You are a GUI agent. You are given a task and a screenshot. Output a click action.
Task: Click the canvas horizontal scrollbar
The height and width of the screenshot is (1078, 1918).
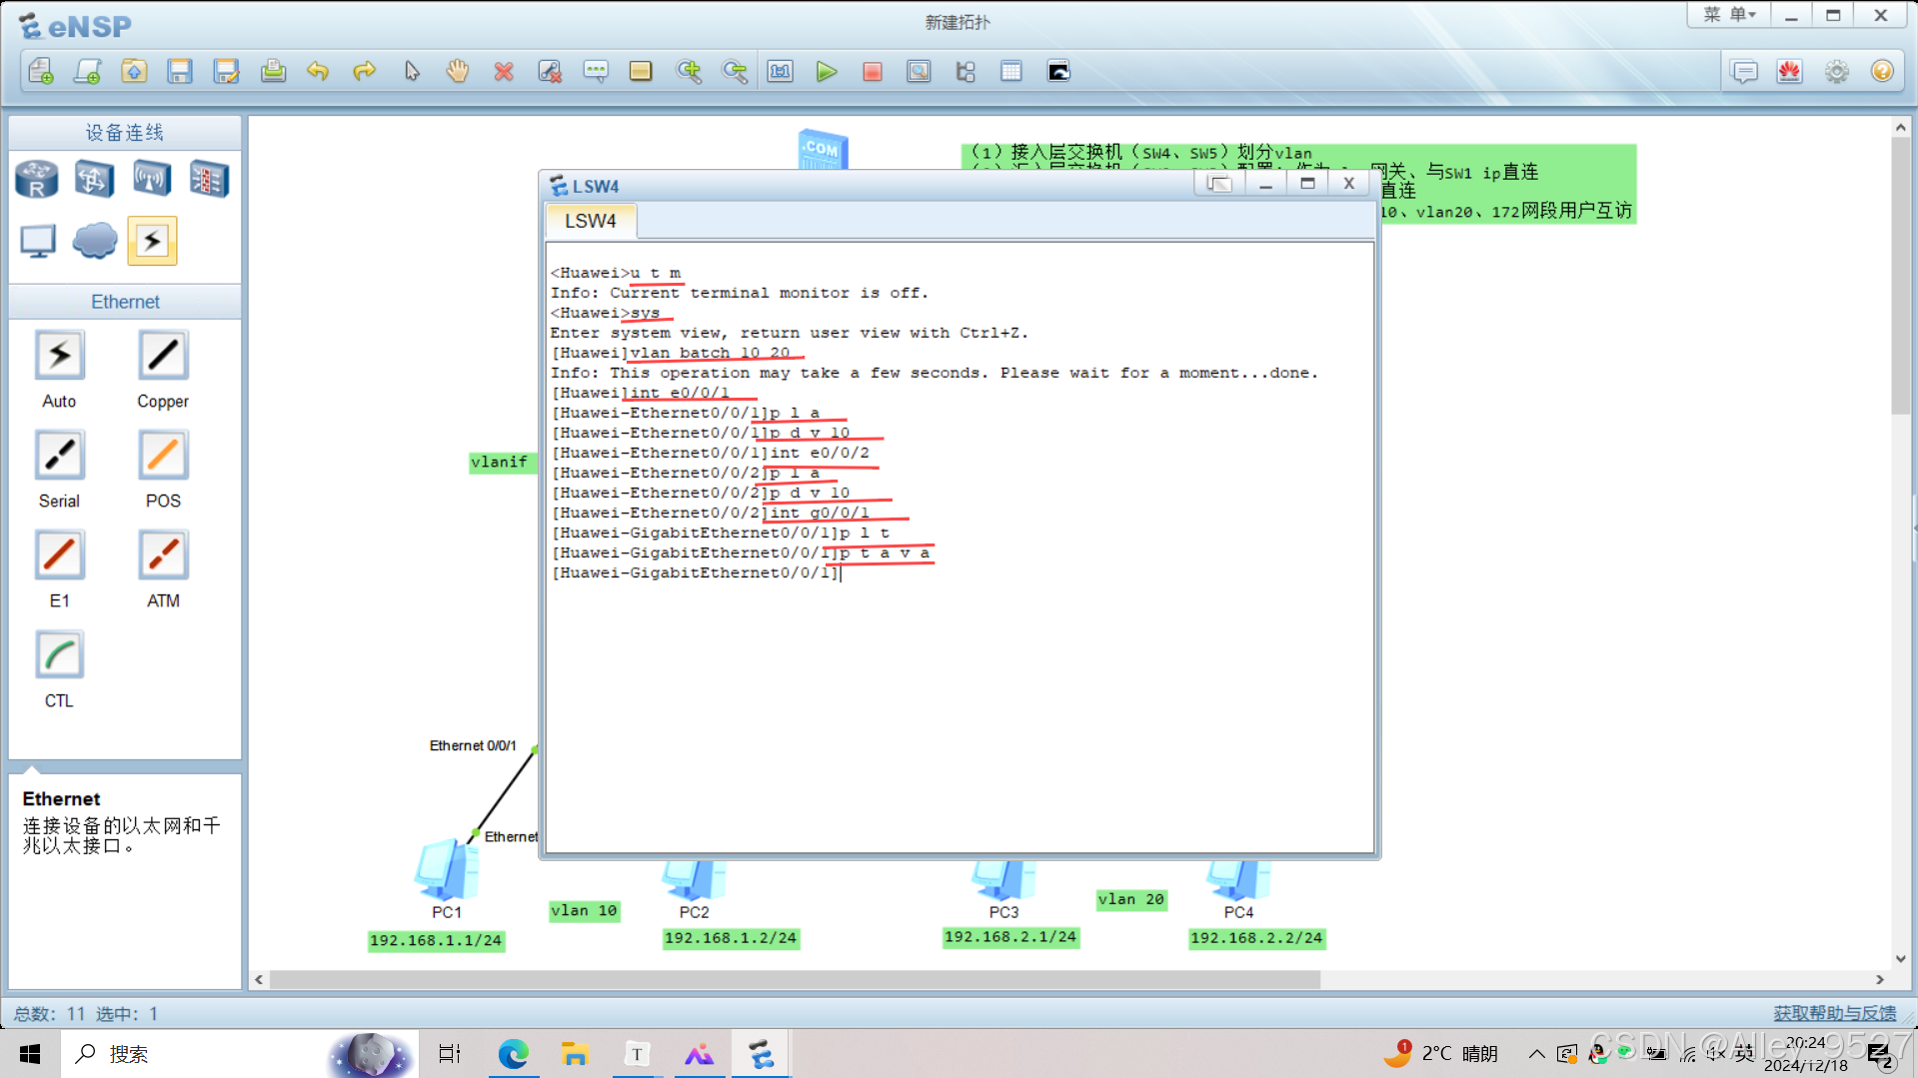tap(795, 980)
